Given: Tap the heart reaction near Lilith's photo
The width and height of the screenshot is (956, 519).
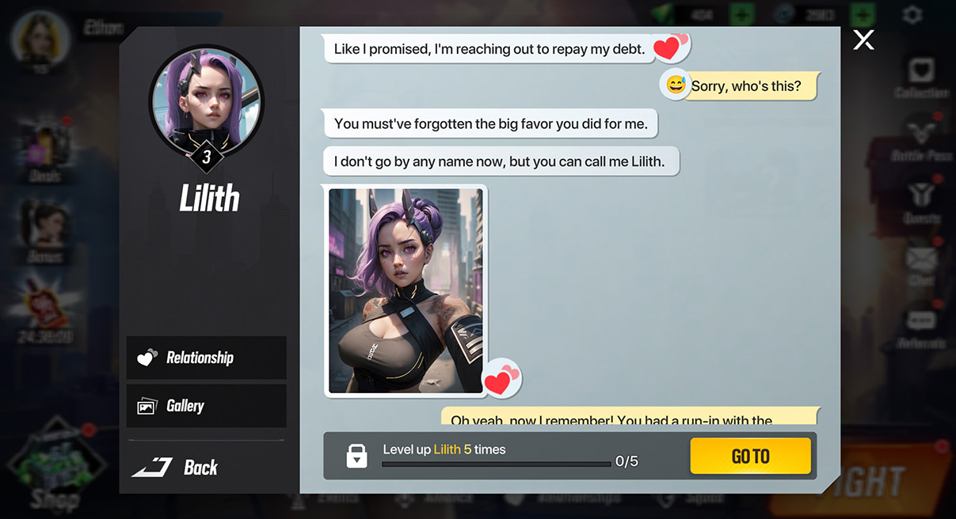Looking at the screenshot, I should pos(501,378).
